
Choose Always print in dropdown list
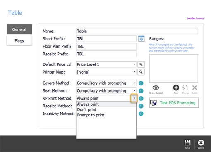pos(106,104)
